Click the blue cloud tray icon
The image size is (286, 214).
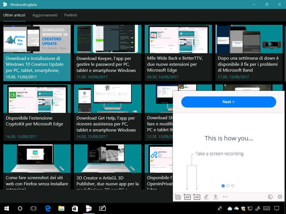click(230, 208)
